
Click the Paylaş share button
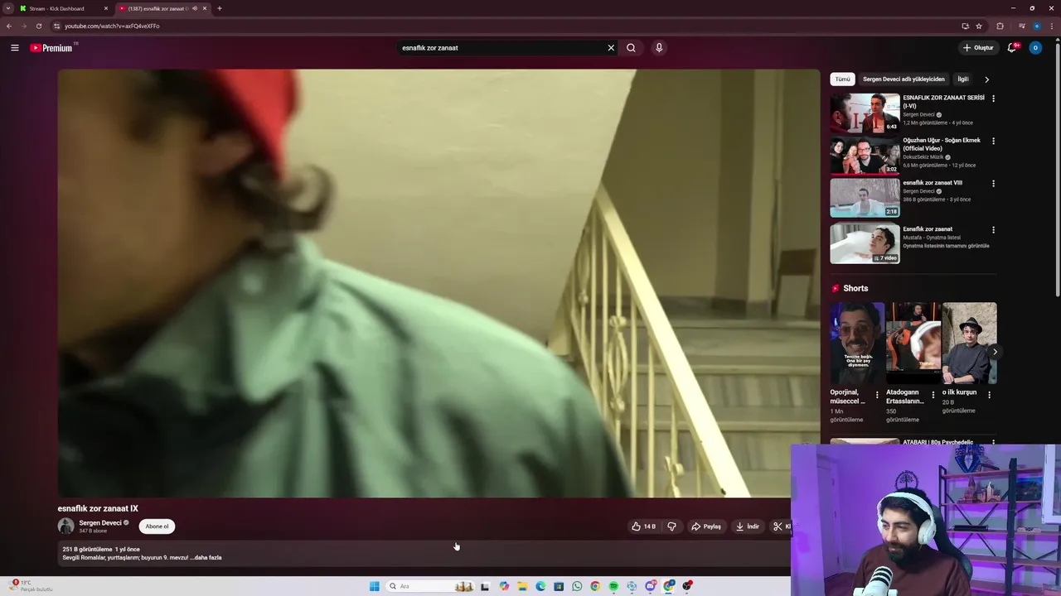pos(706,526)
